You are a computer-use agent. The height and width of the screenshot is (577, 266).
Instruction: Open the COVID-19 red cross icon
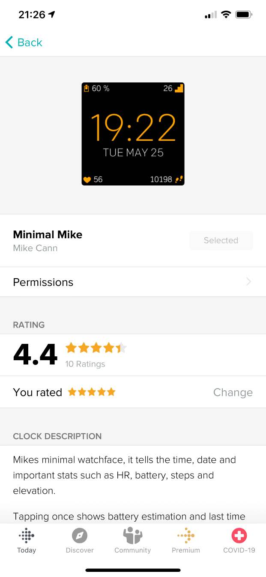[x=239, y=536]
